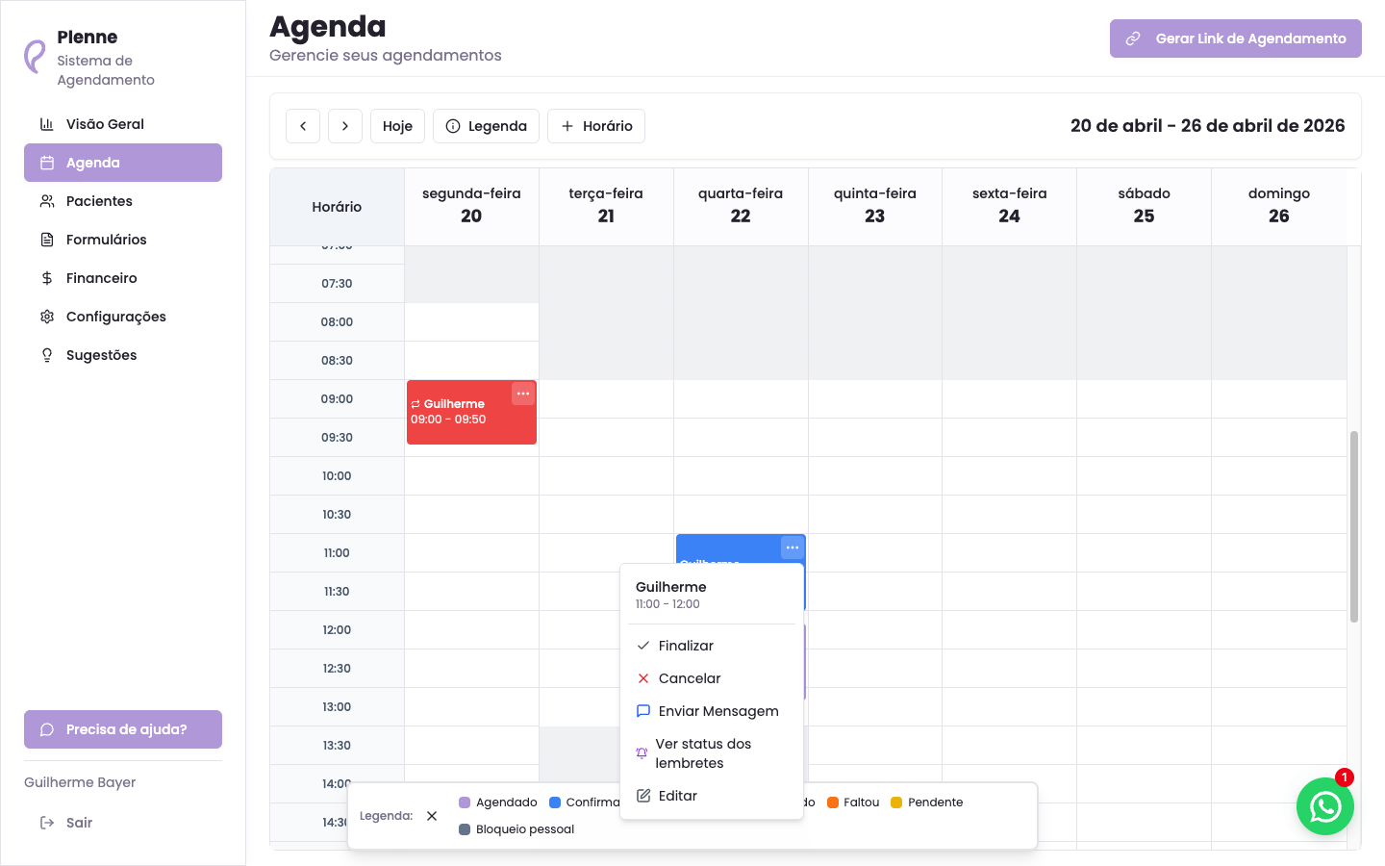This screenshot has height=866, width=1385.
Task: Close the Legenda bar with X
Action: pos(432,816)
